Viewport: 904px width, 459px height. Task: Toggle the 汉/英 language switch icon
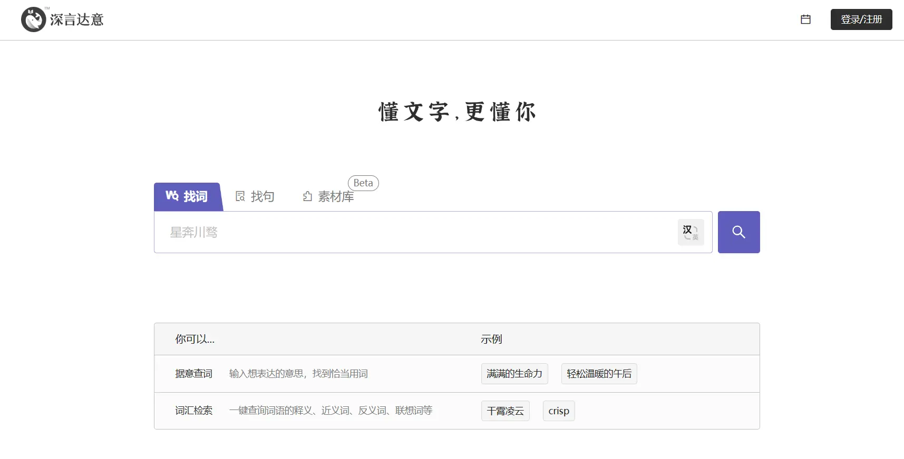691,232
